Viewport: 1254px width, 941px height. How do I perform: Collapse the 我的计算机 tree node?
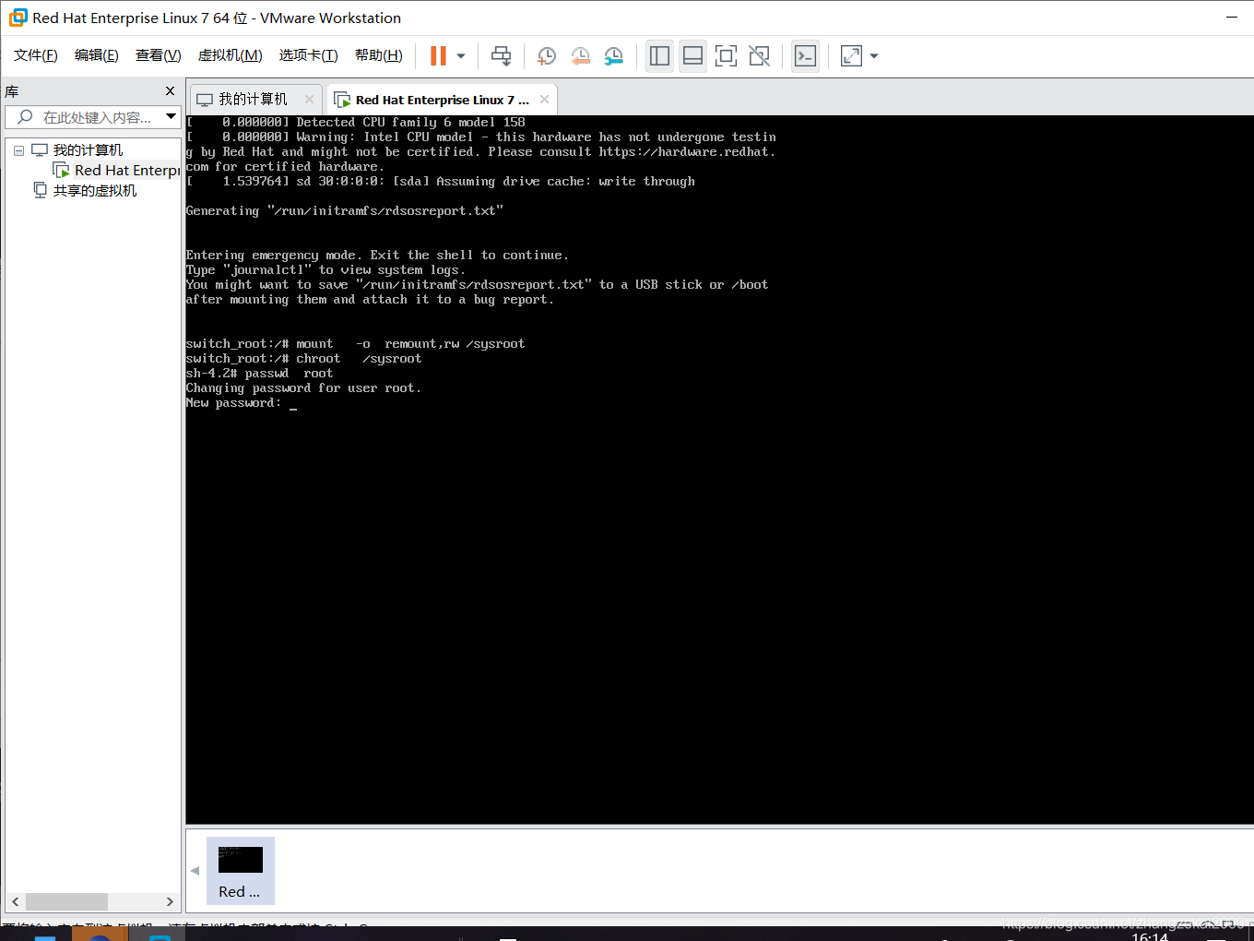pos(18,150)
